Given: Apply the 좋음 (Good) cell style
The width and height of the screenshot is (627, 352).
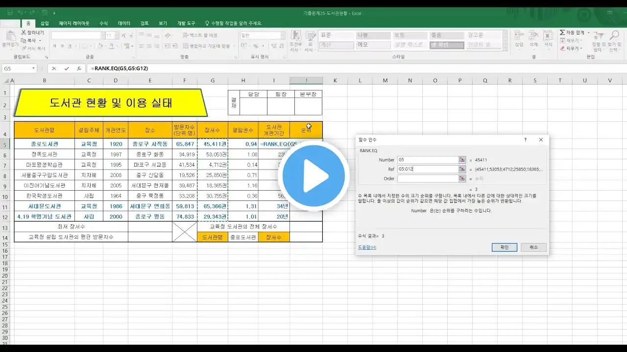Looking at the screenshot, I should (x=446, y=35).
